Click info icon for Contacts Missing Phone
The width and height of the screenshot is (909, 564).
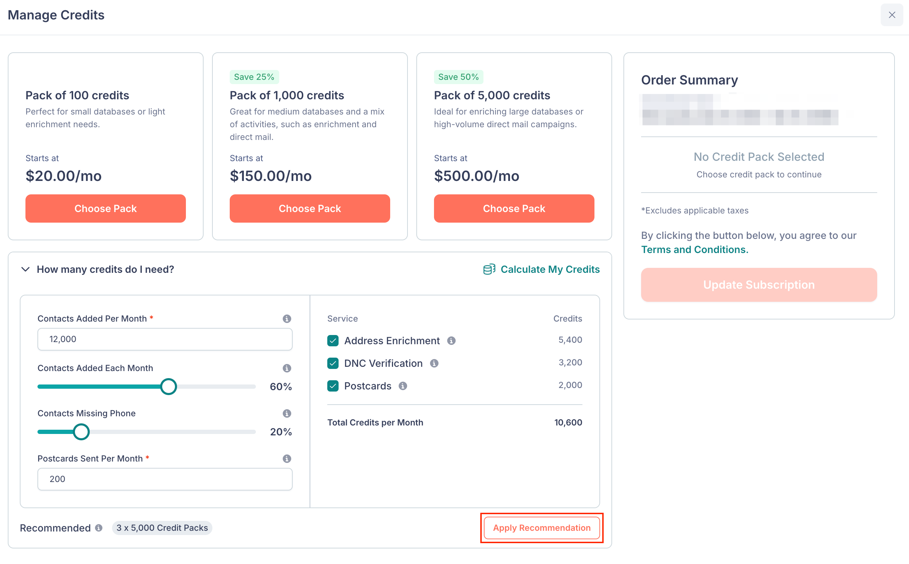(287, 413)
